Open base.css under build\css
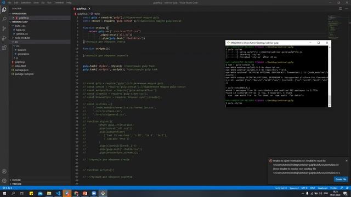 tap(20, 30)
